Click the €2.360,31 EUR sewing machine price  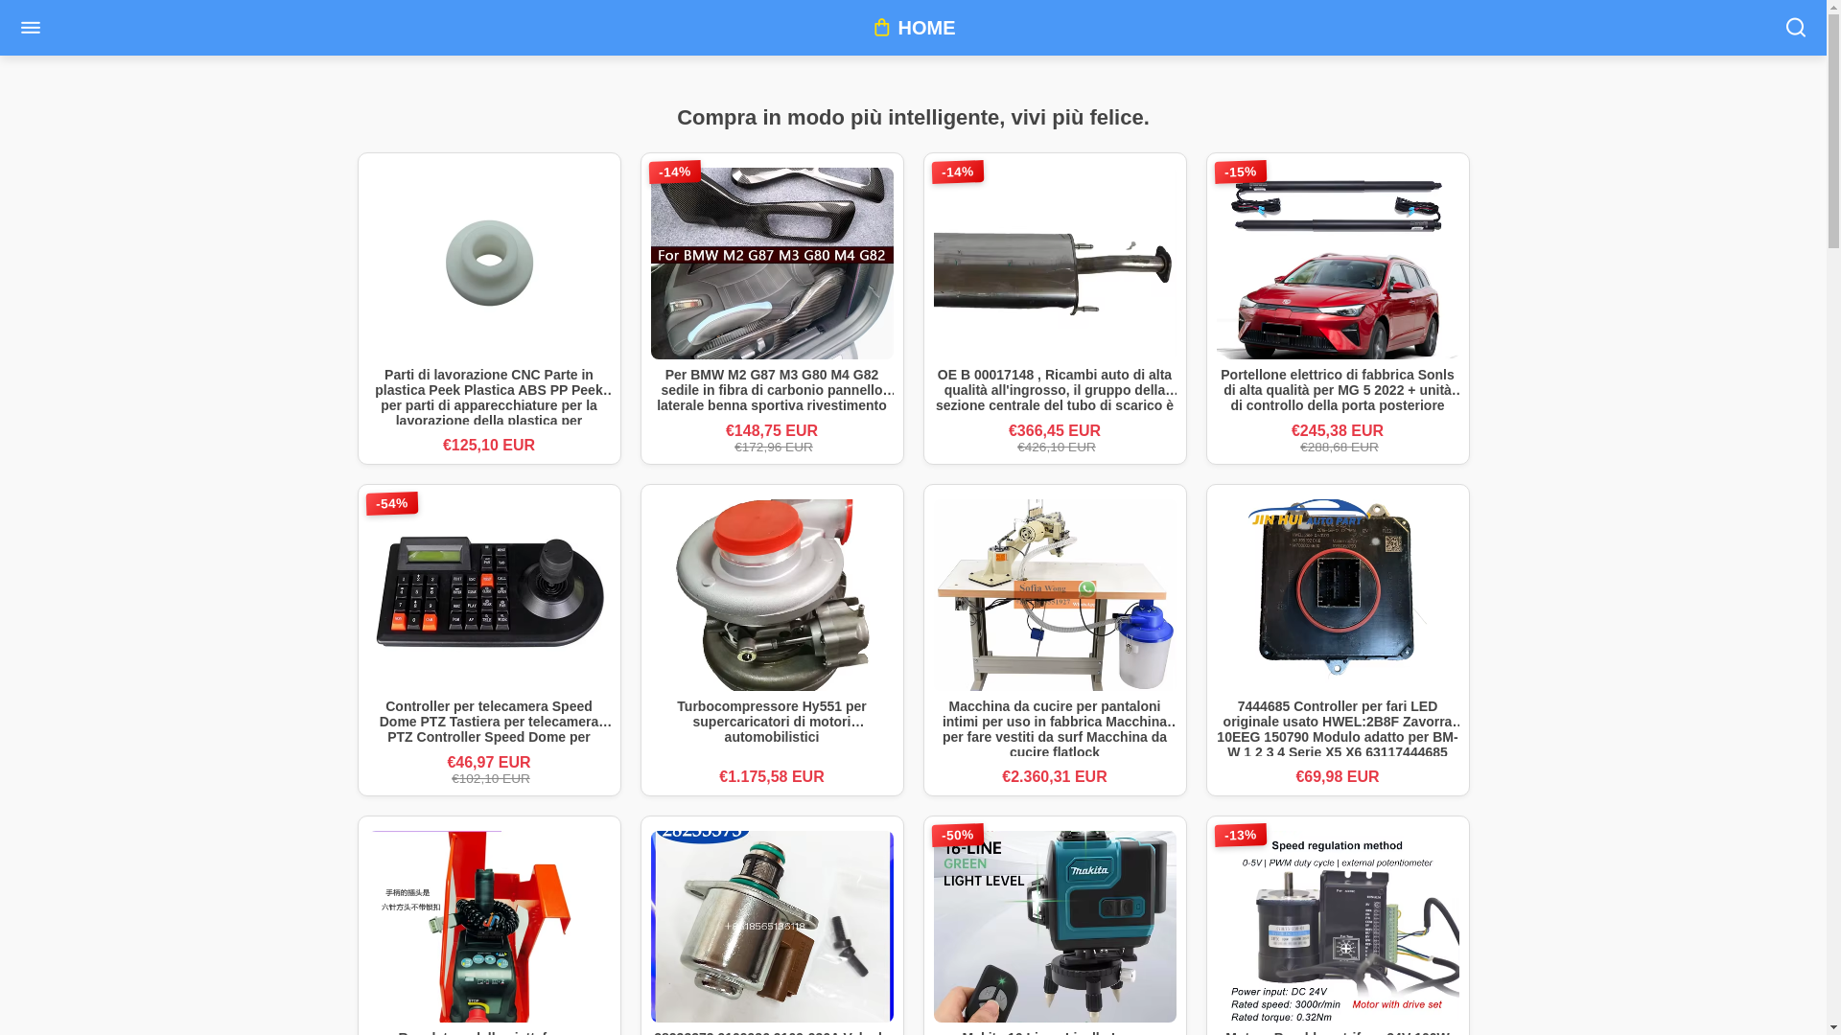click(x=1055, y=777)
